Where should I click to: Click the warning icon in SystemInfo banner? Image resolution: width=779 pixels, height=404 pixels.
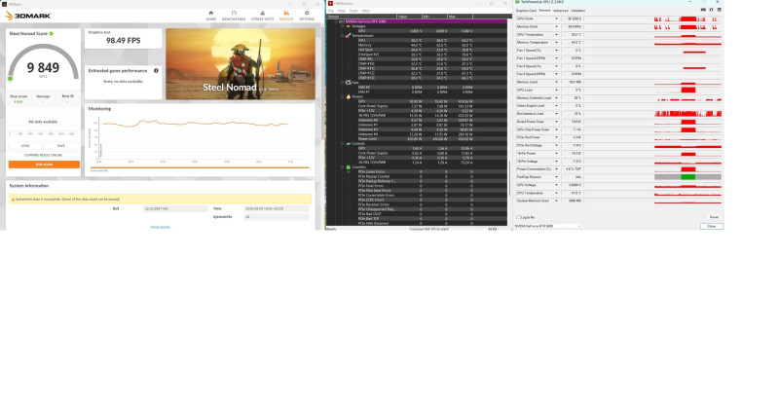pyautogui.click(x=13, y=200)
